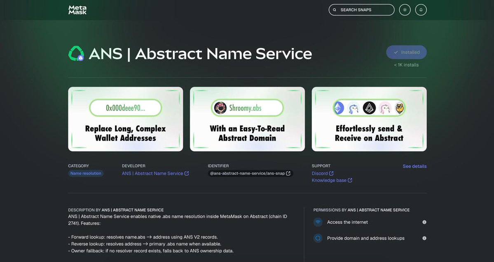Click the MetaMask fox logo
Viewport: 494px width, 262px height.
[77, 9]
